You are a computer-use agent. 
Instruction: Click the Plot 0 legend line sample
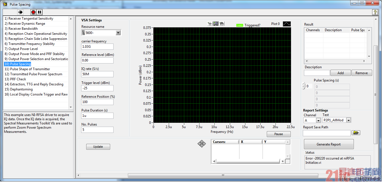point(287,24)
